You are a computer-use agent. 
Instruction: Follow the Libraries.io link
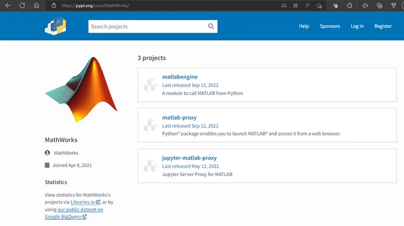point(83,202)
